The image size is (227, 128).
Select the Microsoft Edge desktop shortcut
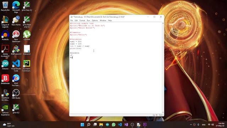click(16, 7)
